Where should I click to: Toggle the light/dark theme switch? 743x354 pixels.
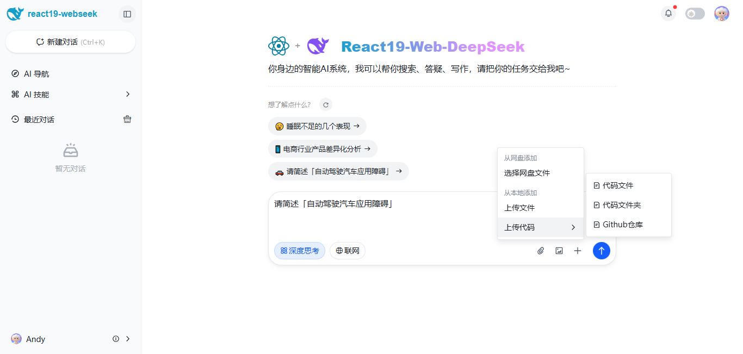pos(695,14)
